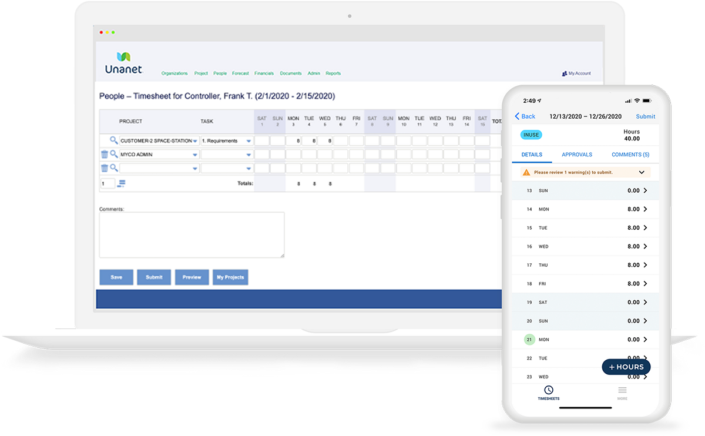Select Financials in the navigation menu
Image resolution: width=705 pixels, height=436 pixels.
tap(264, 73)
